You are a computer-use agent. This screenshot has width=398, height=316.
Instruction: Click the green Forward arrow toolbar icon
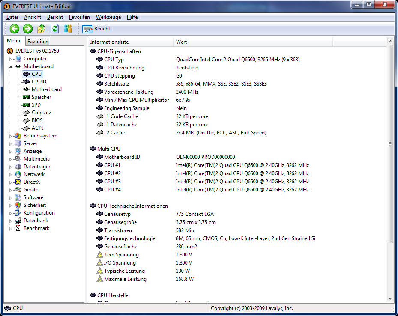28,29
